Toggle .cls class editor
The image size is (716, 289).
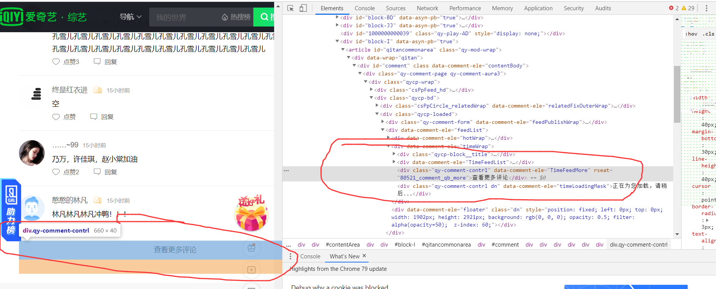(708, 34)
